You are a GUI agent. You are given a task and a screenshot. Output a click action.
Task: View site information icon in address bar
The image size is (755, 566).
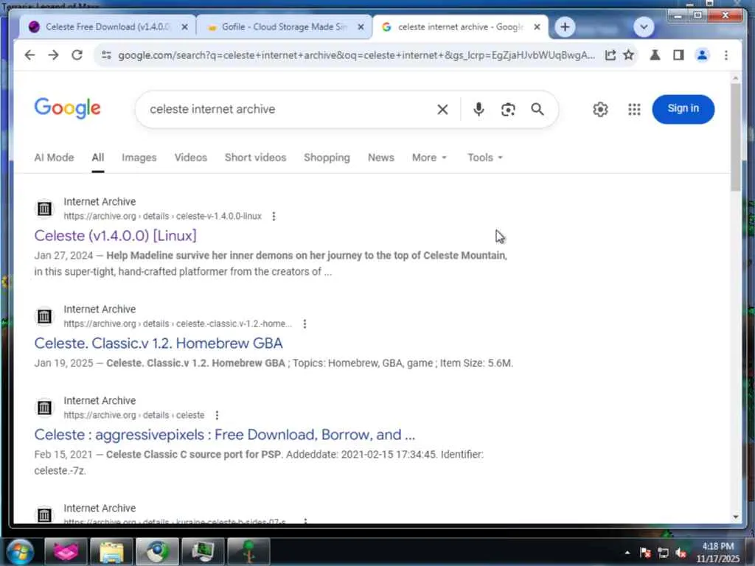point(106,55)
